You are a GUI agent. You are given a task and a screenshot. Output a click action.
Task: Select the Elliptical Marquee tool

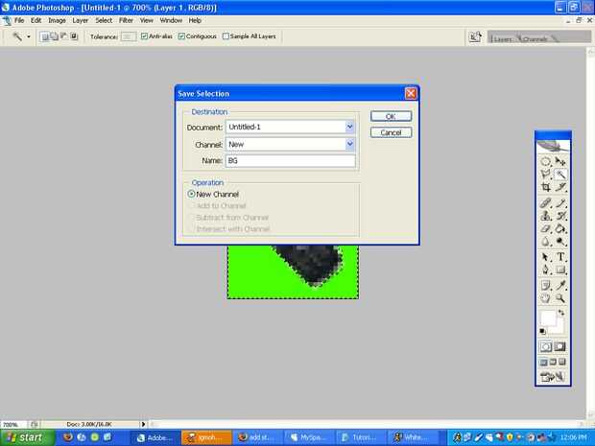coord(546,161)
